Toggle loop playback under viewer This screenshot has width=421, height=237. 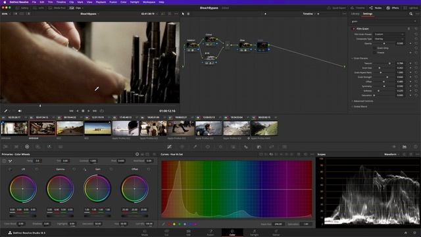click(x=102, y=111)
